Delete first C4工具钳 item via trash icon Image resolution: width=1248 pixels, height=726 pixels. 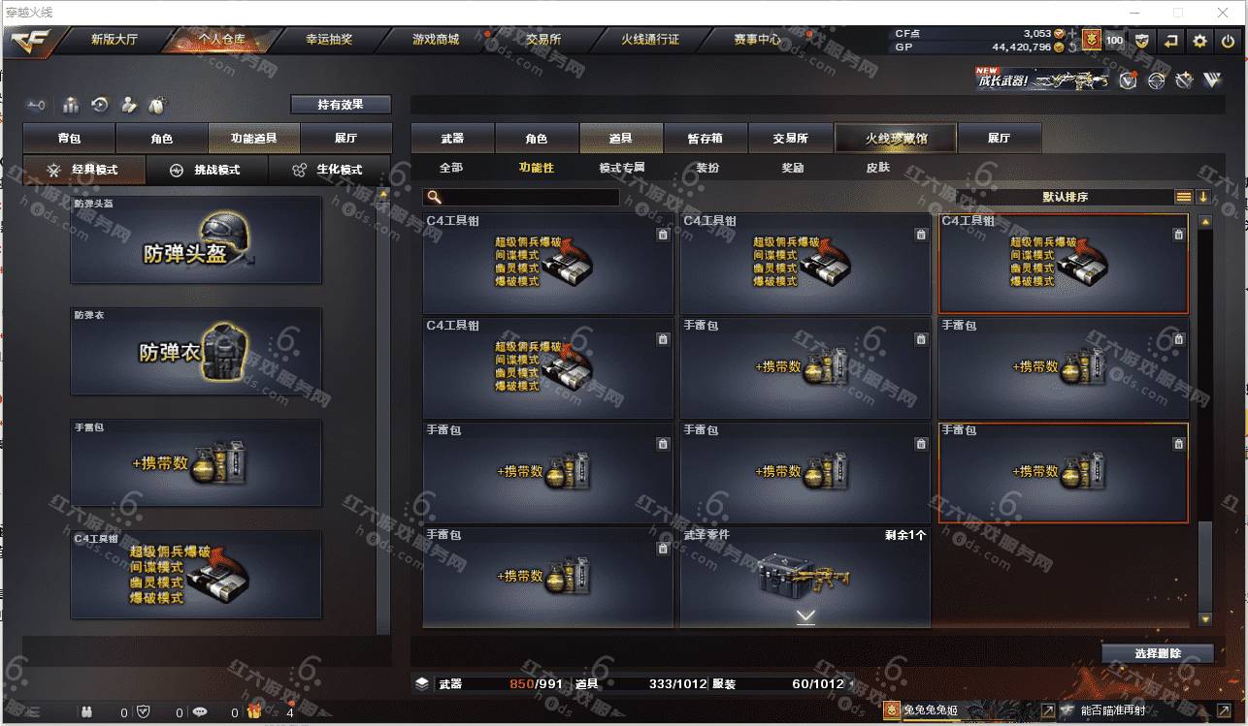[663, 235]
